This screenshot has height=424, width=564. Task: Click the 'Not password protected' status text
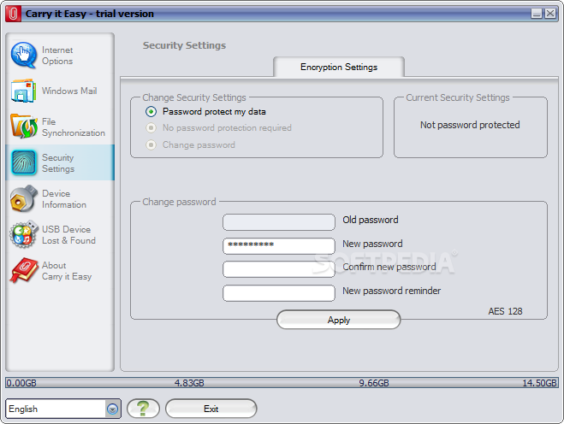470,125
